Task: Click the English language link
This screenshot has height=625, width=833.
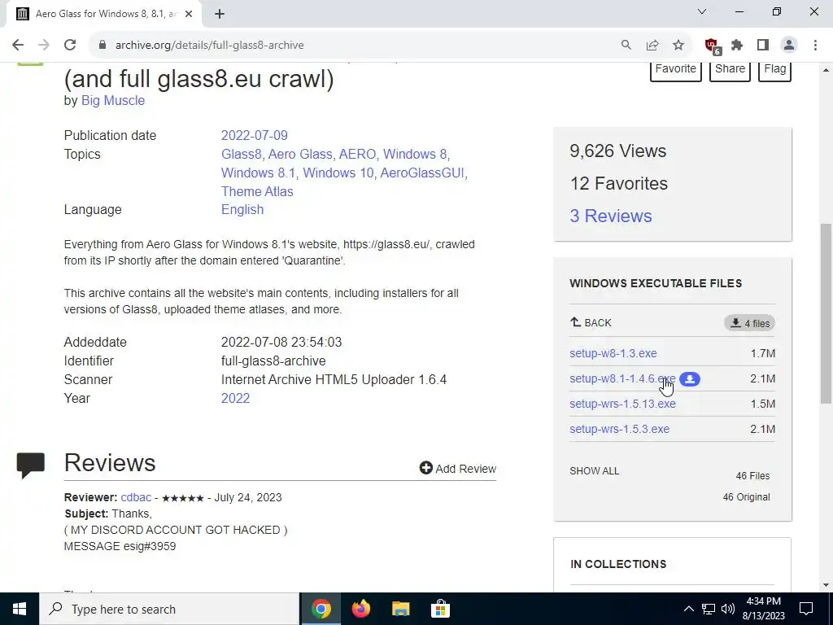Action: [x=242, y=209]
